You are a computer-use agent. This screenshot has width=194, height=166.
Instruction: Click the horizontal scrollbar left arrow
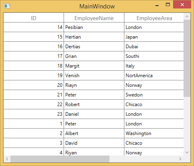7,159
